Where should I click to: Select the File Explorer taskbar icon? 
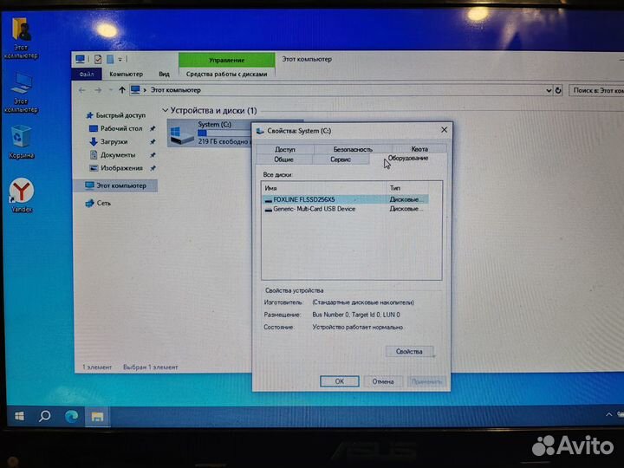tap(97, 417)
